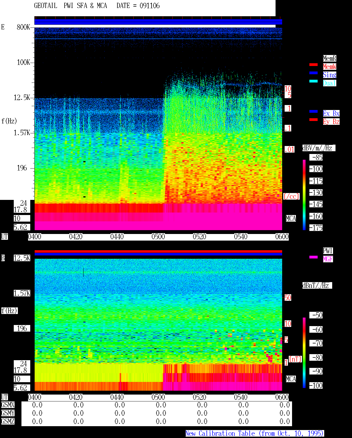
Task: Click the -60 magnetic scale value
Action: pyautogui.click(x=316, y=329)
